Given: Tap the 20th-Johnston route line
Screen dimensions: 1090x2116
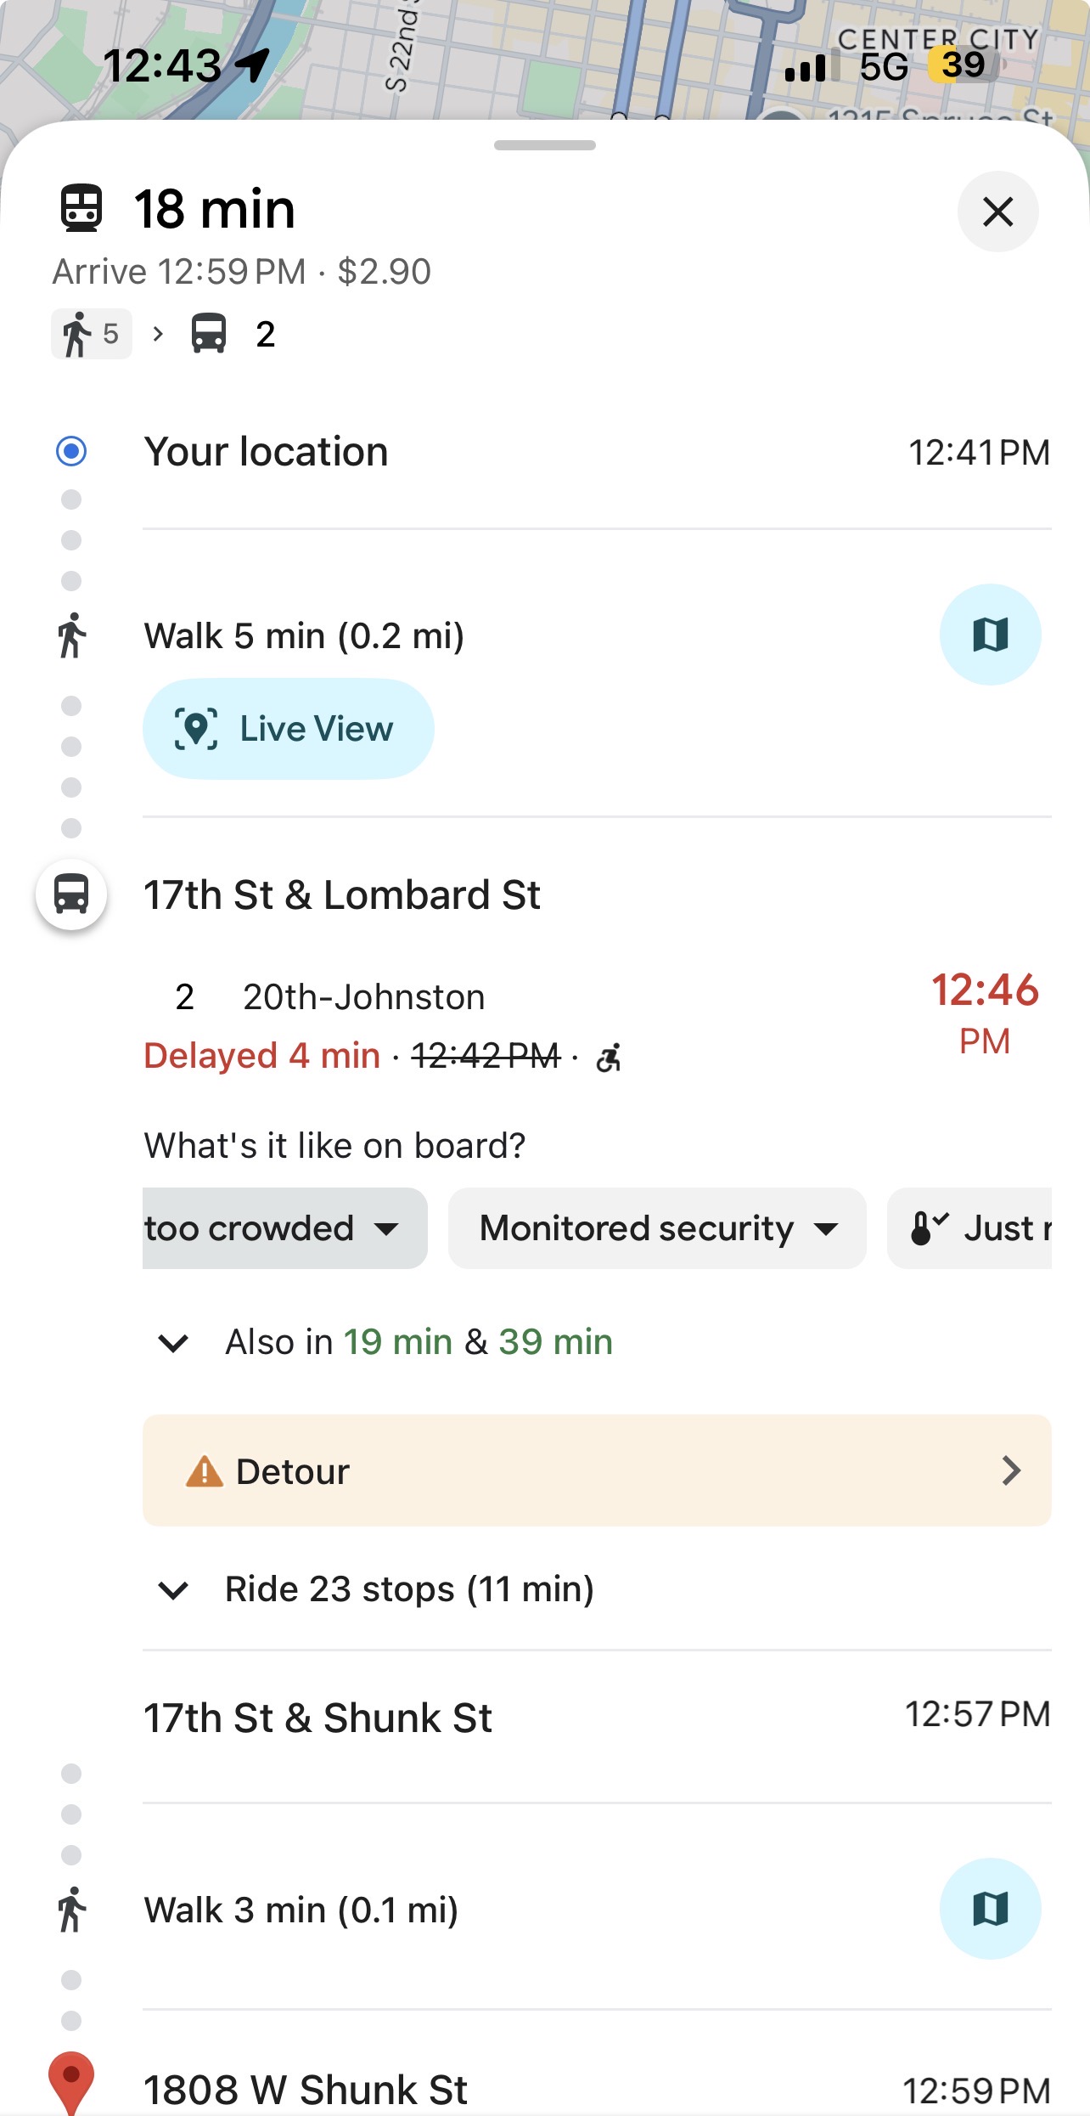Looking at the screenshot, I should coord(363,997).
